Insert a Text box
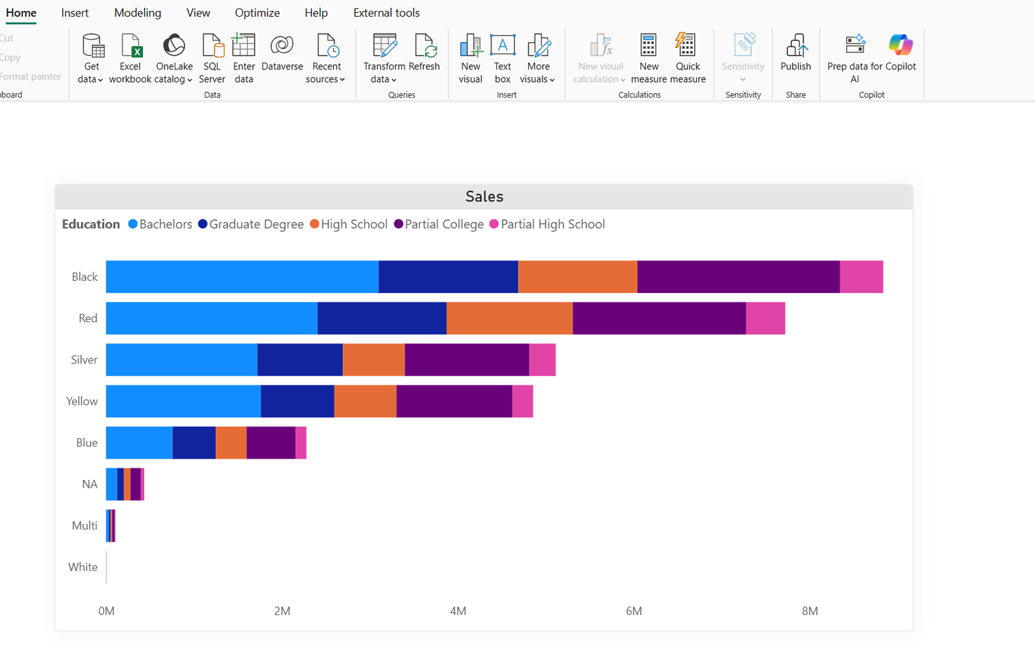The width and height of the screenshot is (1035, 670). (503, 58)
